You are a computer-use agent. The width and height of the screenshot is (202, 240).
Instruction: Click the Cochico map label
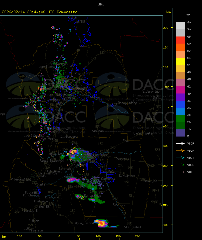119,204
